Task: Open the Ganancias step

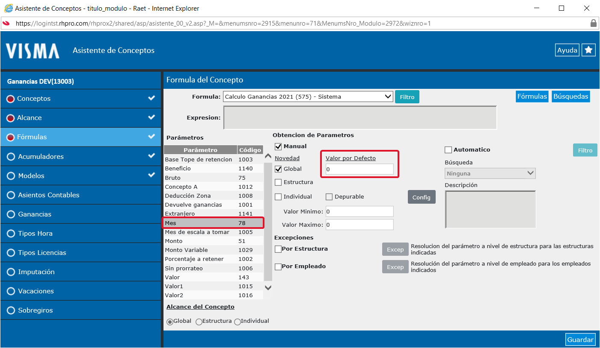Action: (x=81, y=214)
